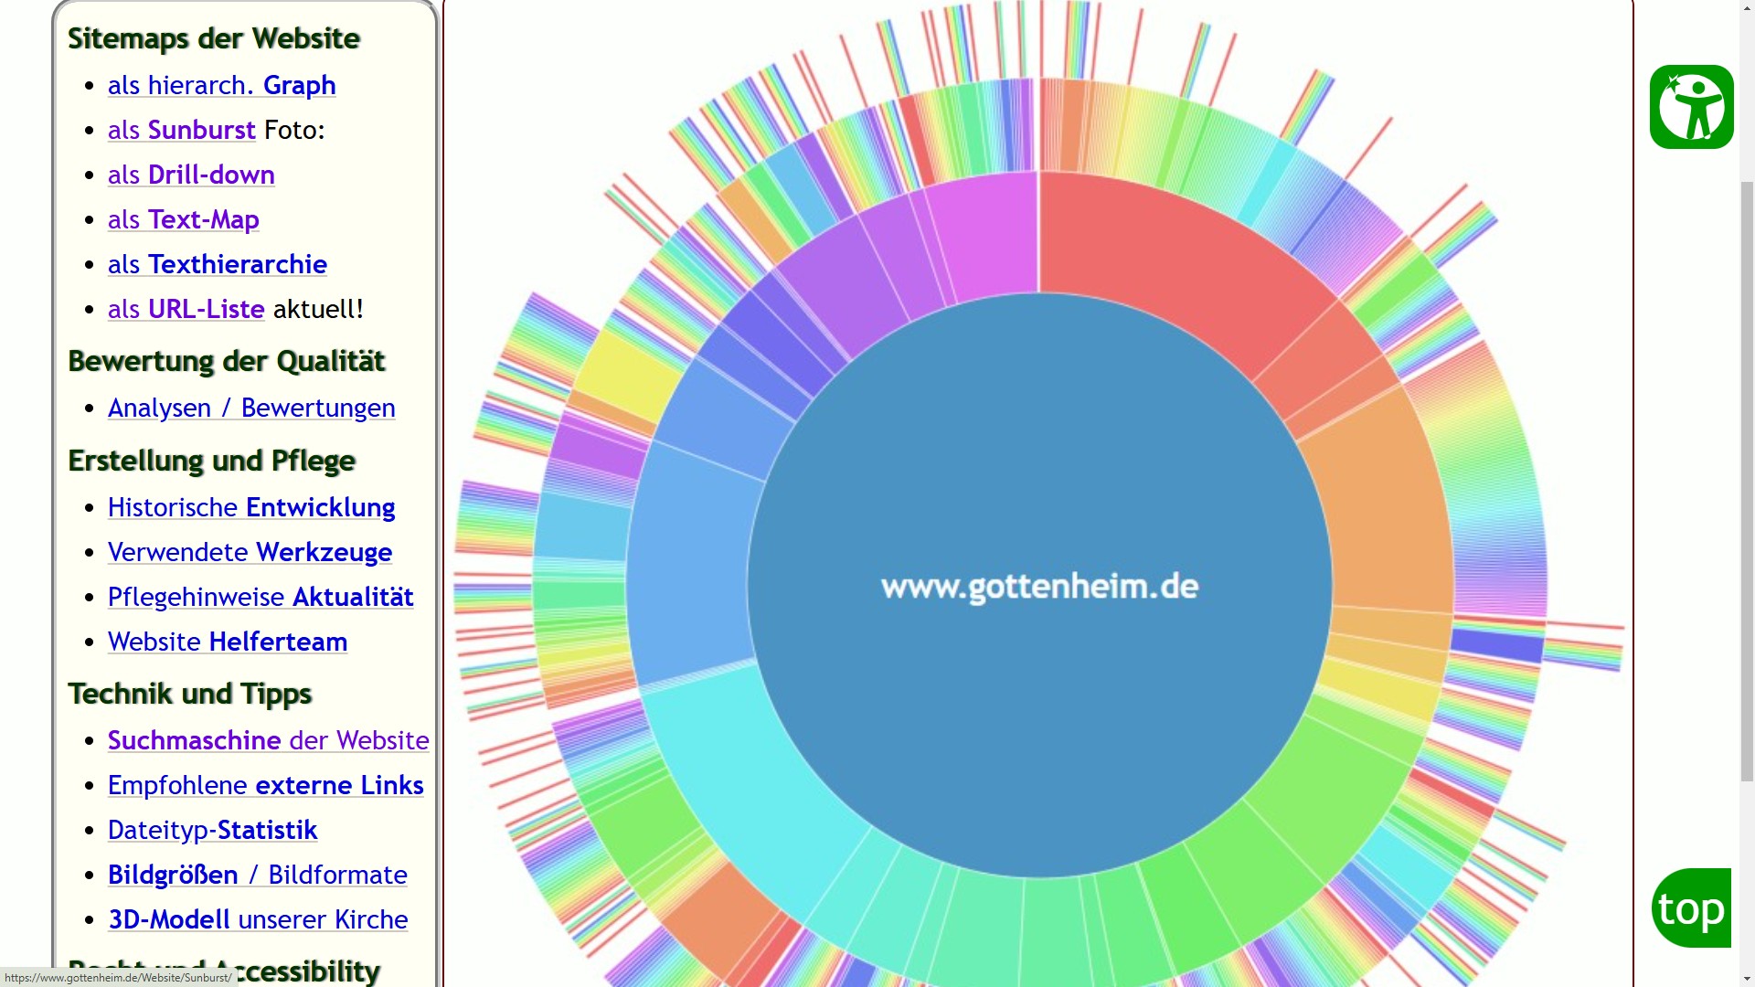Click the 'Erstellung und Pflege' heading
The height and width of the screenshot is (987, 1755).
[211, 461]
